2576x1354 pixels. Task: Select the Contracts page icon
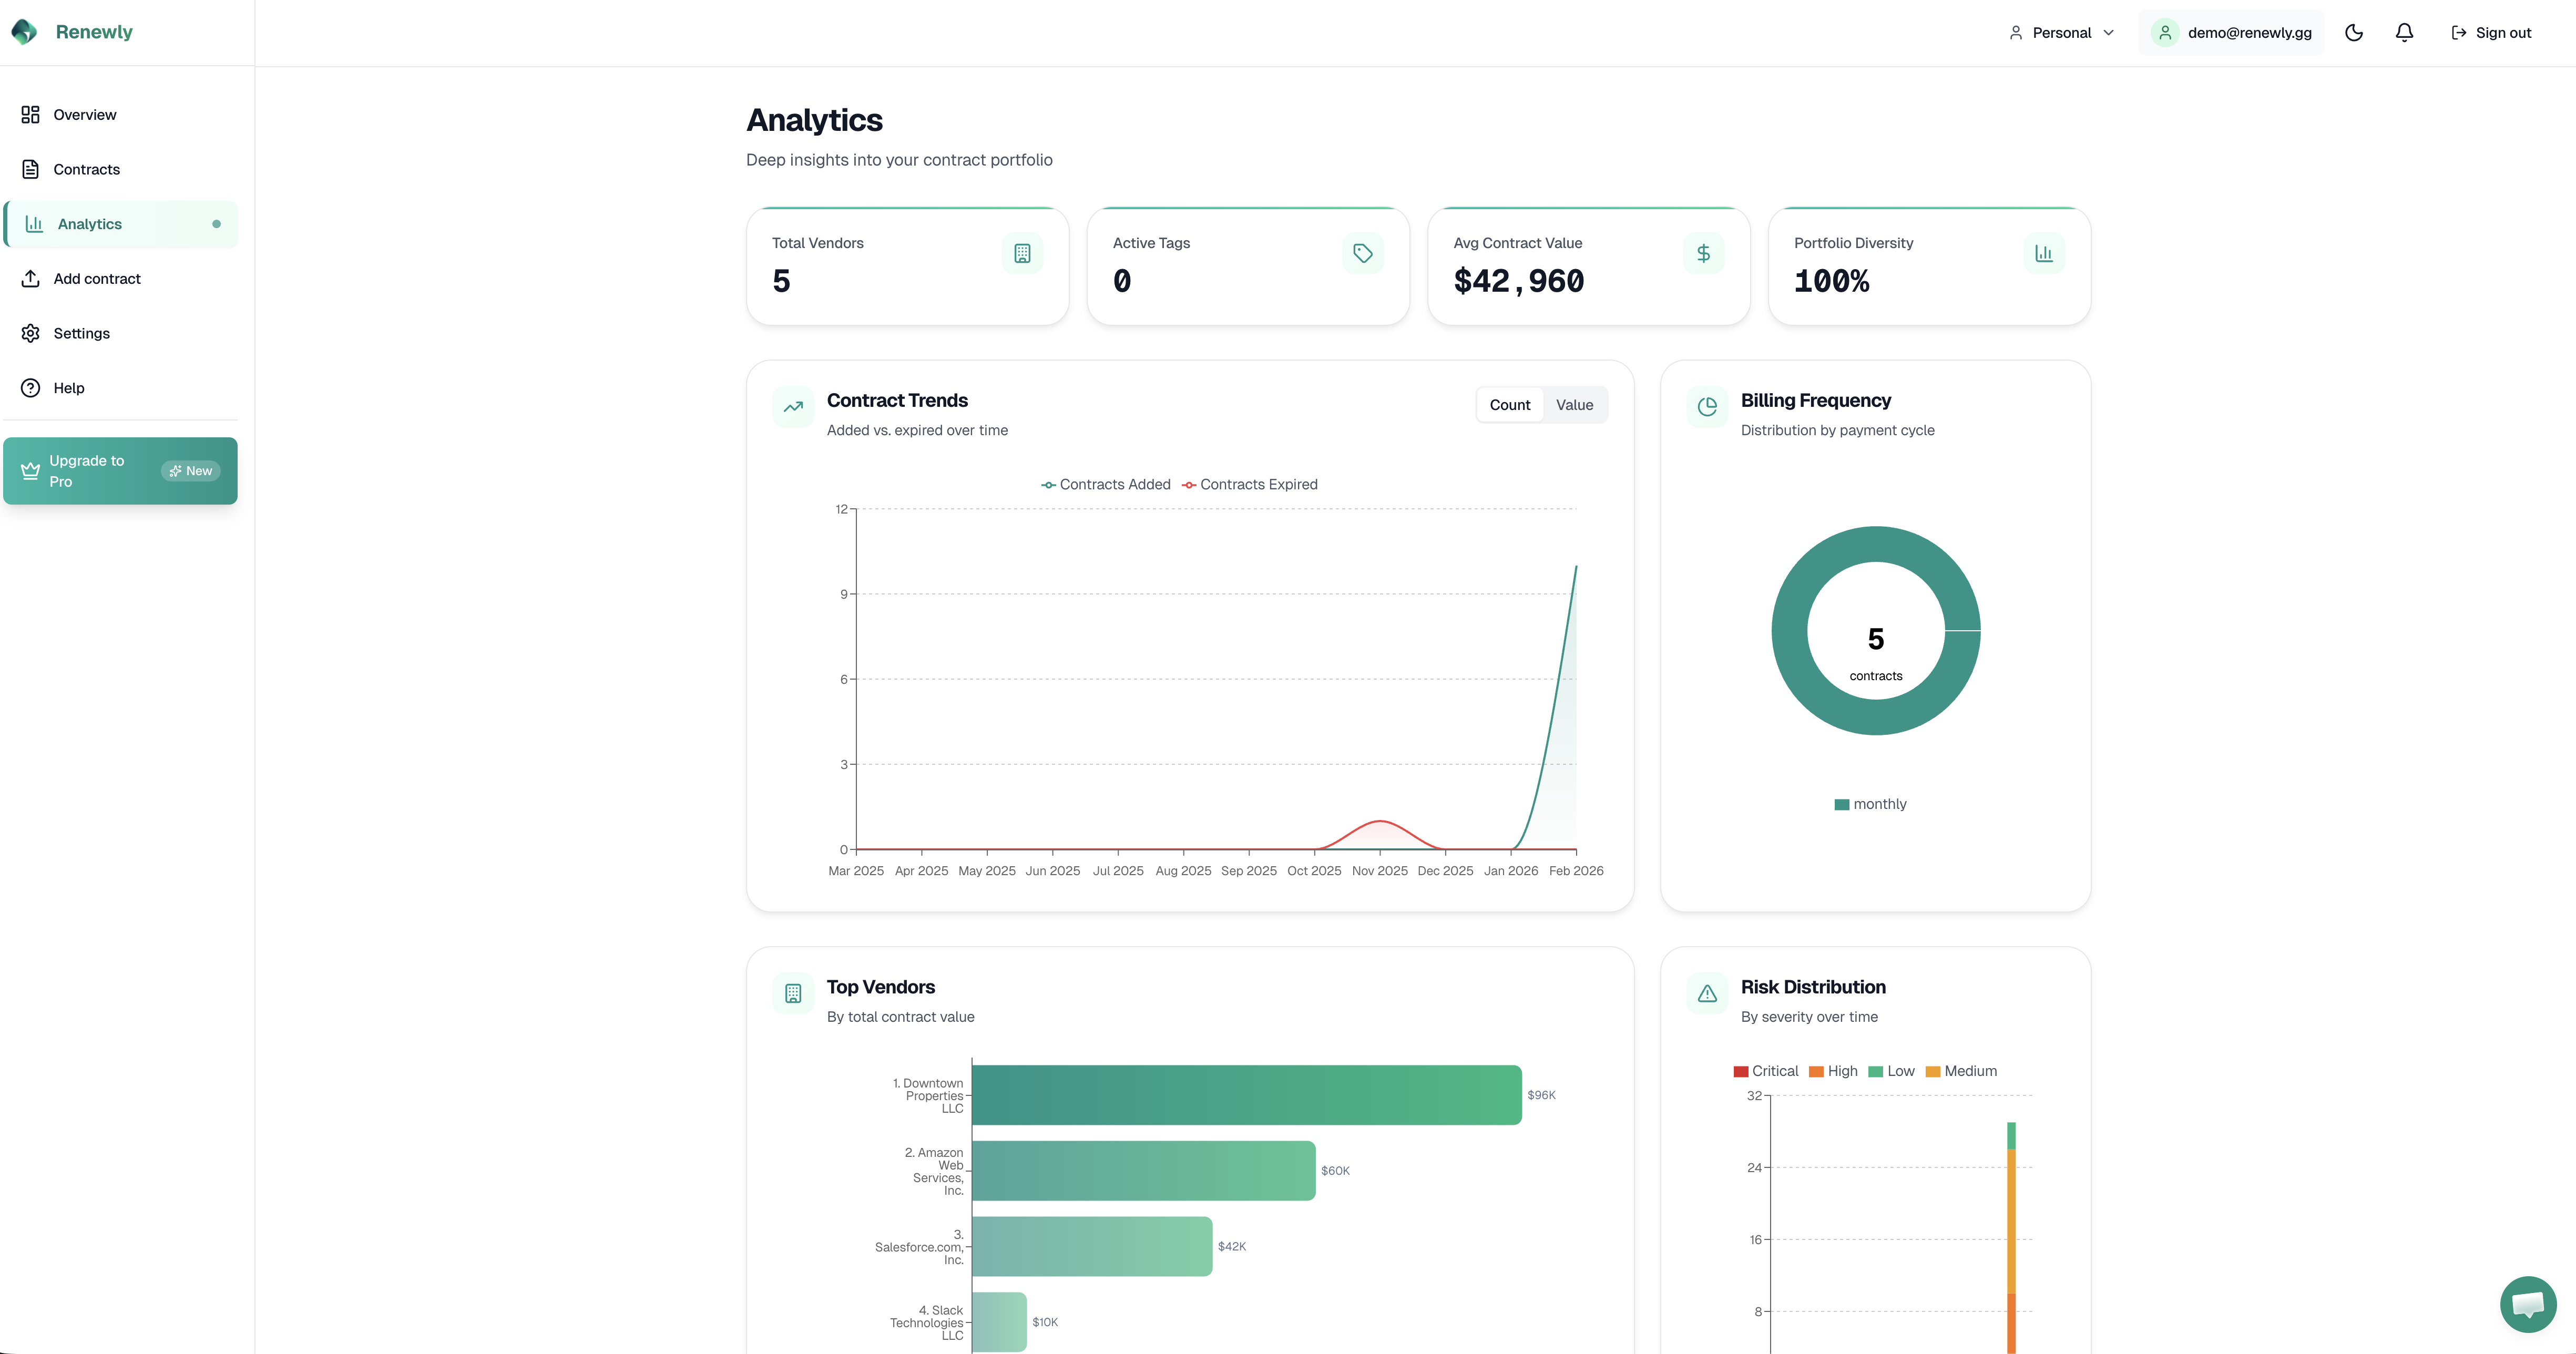click(31, 168)
